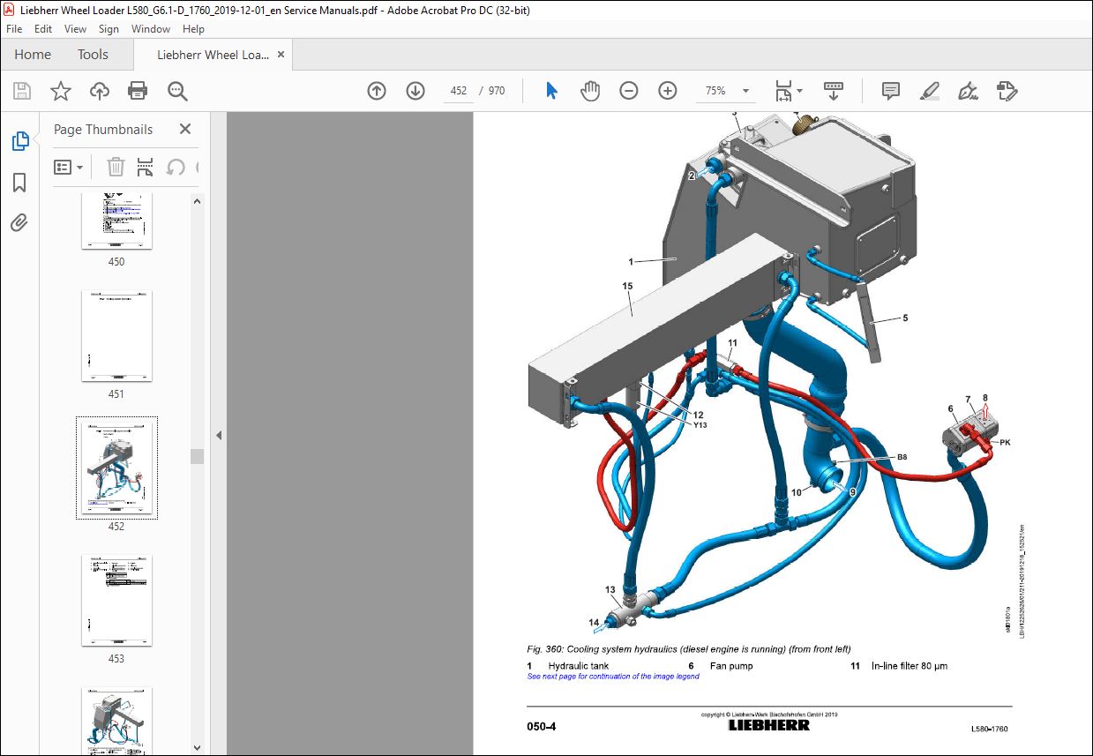
Task: Switch to the Tools tab
Action: point(93,55)
